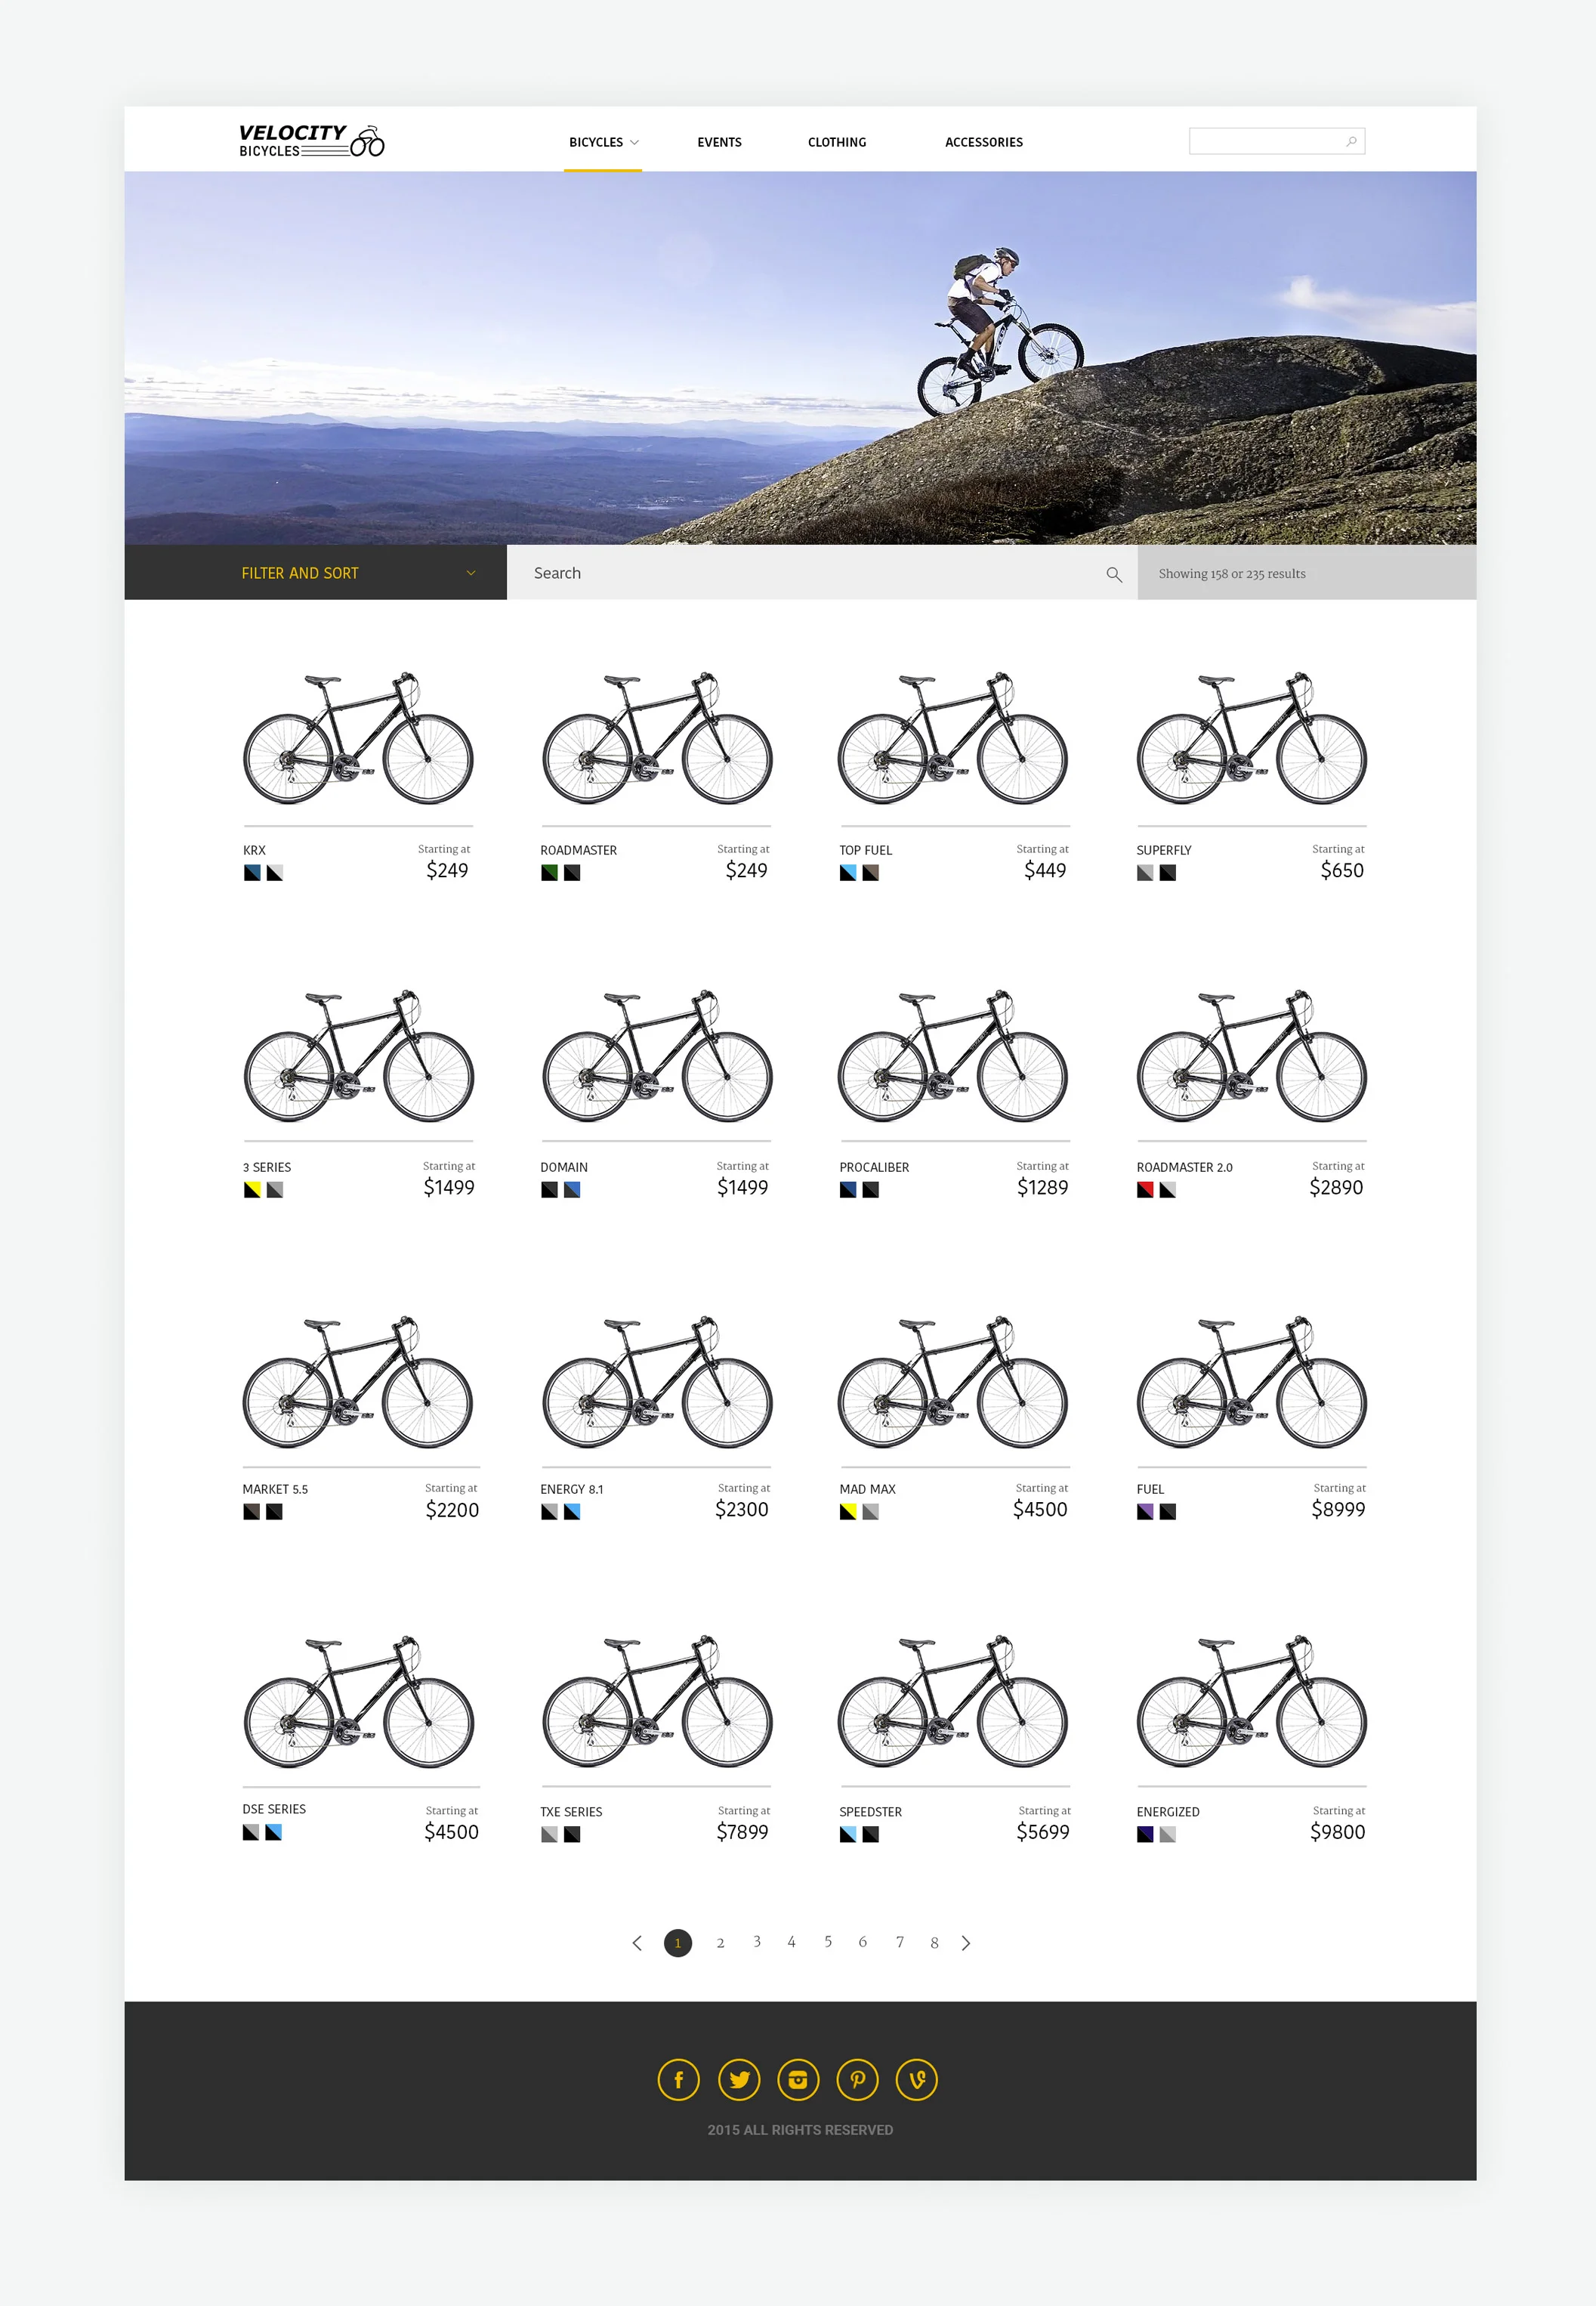Expand the Filter and Sort dropdown

coord(315,572)
